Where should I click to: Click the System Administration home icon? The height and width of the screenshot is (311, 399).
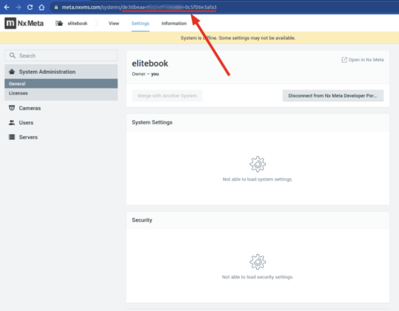[12, 72]
